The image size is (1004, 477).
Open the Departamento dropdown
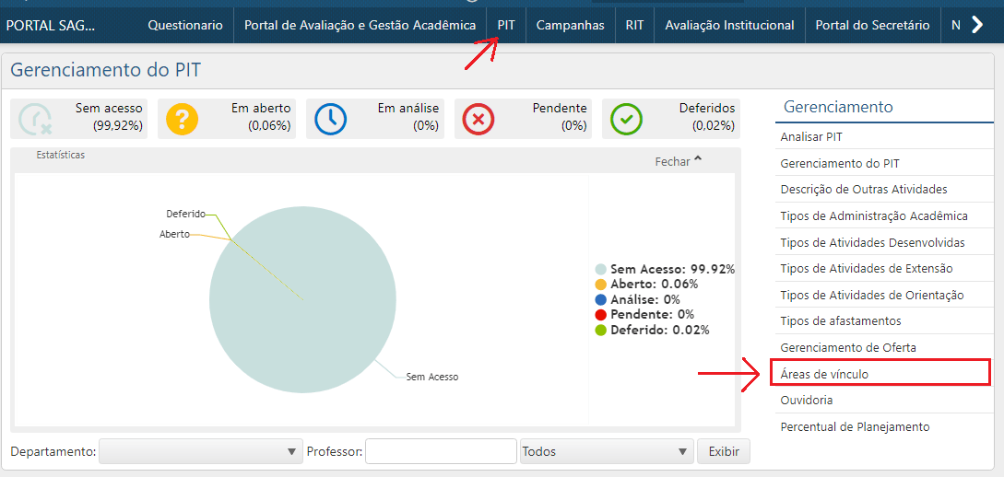point(200,451)
